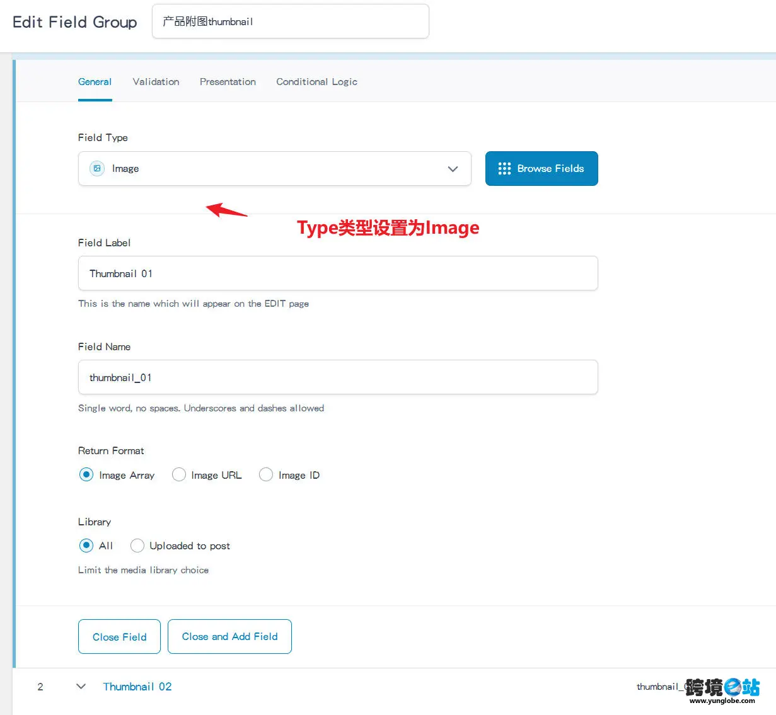776x715 pixels.
Task: Click the Field Type dropdown arrow
Action: point(453,169)
